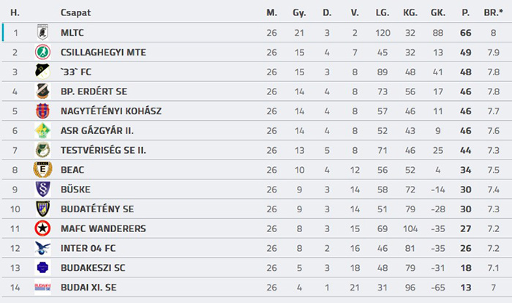Click the Inter 04 FC eagle logo
The height and width of the screenshot is (303, 512).
pos(42,248)
